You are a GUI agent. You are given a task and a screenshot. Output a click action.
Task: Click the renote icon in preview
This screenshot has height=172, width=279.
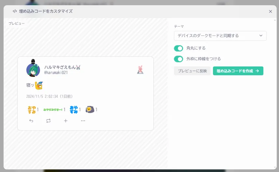point(48,121)
